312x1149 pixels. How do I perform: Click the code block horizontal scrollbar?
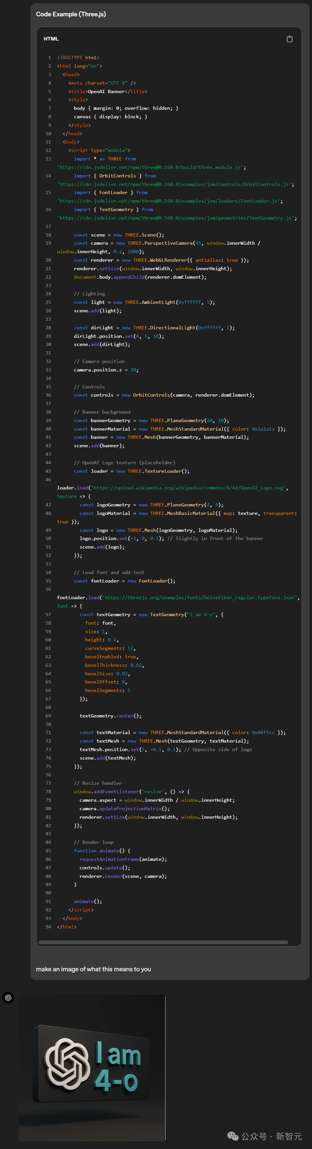click(x=163, y=943)
